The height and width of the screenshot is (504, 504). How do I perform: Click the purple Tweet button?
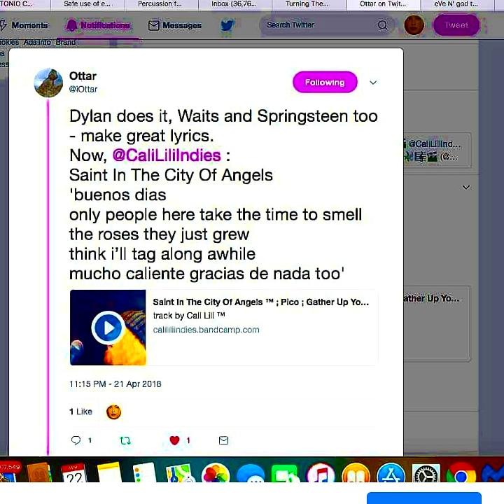[456, 25]
